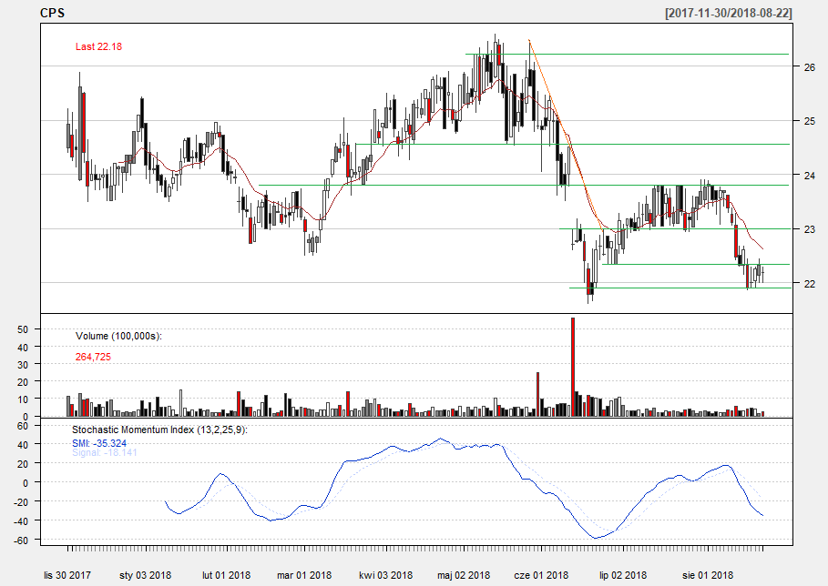This screenshot has height=586, width=828.
Task: Click the date label 'lut 01 2018'
Action: pyautogui.click(x=227, y=575)
